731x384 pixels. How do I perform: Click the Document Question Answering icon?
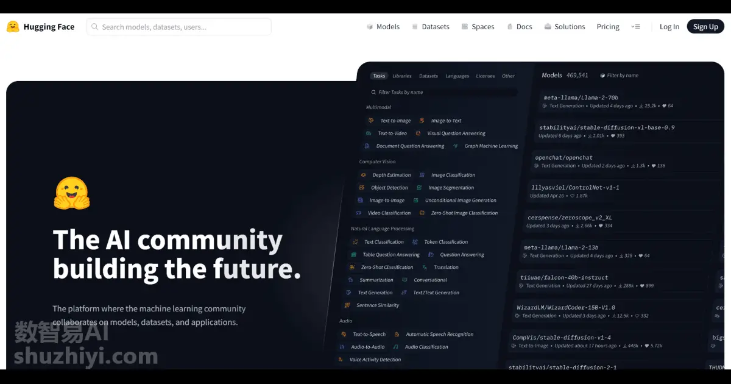(367, 146)
